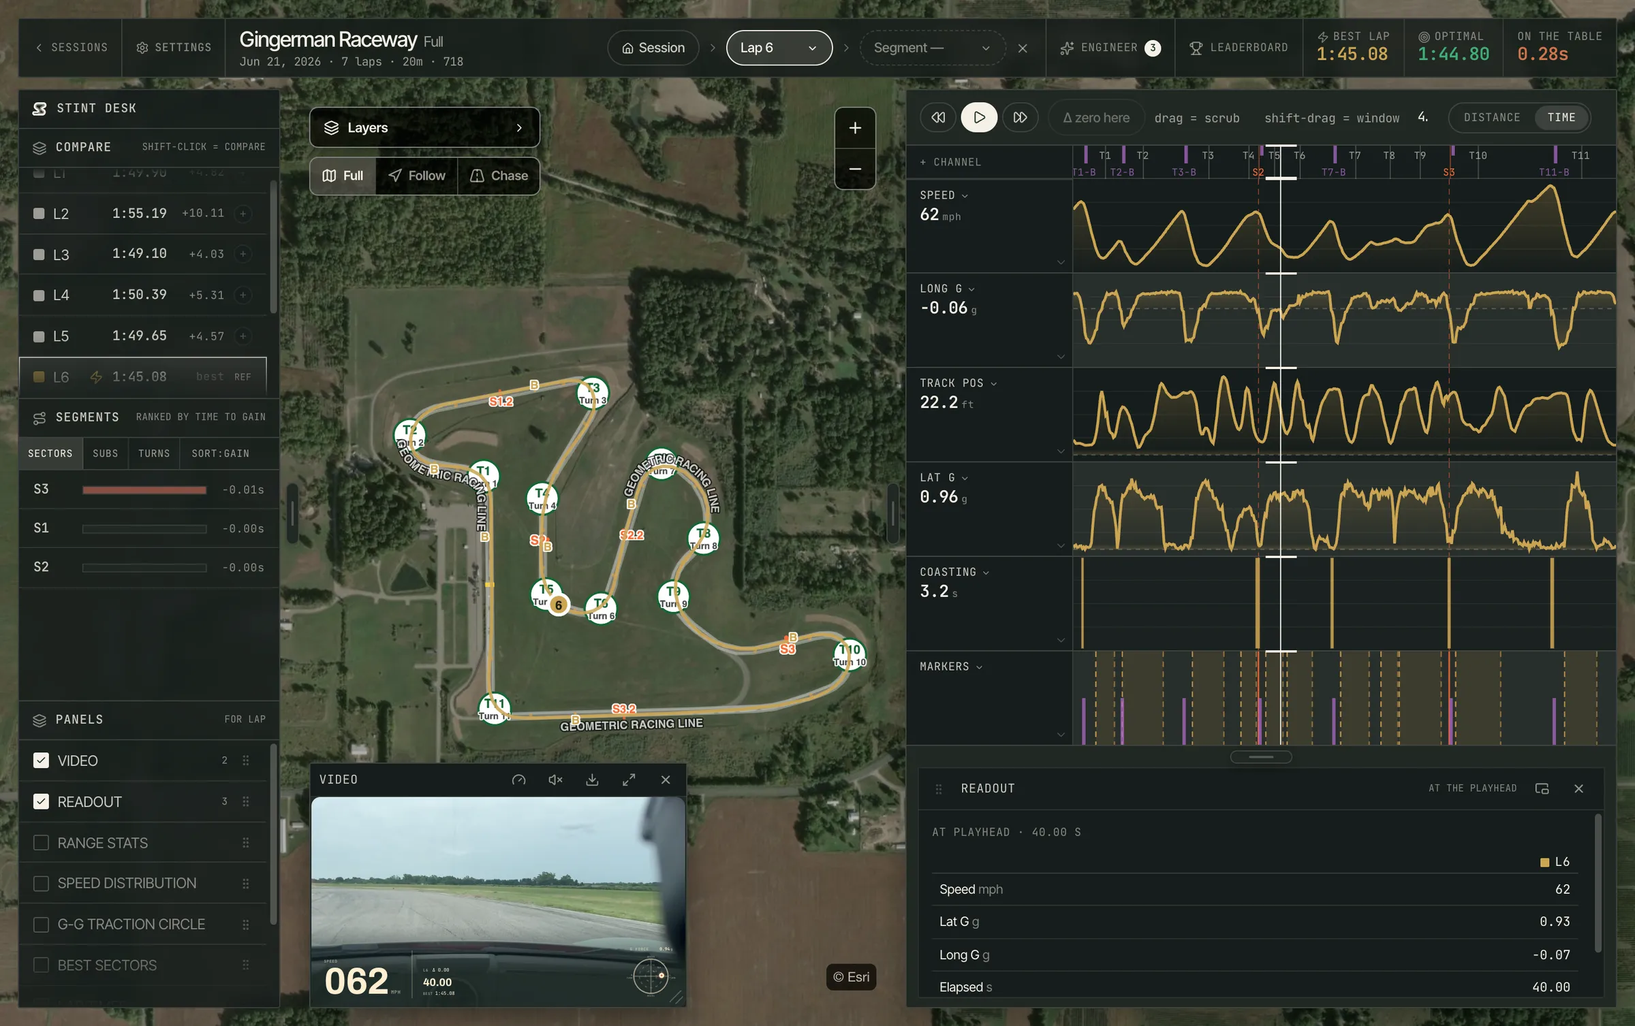Image resolution: width=1635 pixels, height=1026 pixels.
Task: Click the rewind playback icon
Action: pyautogui.click(x=938, y=118)
